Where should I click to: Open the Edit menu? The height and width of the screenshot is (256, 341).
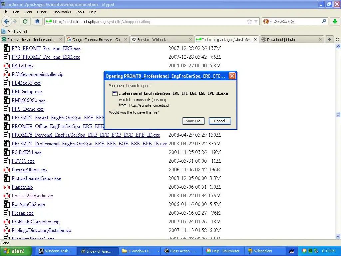16,12
